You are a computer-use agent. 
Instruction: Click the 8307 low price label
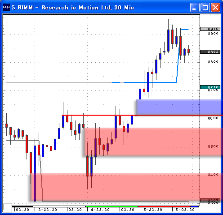point(210,200)
